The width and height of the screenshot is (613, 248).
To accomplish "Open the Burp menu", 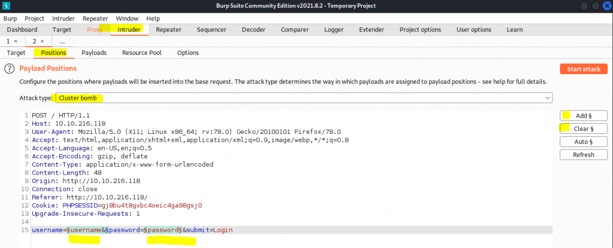I will tap(10, 19).
